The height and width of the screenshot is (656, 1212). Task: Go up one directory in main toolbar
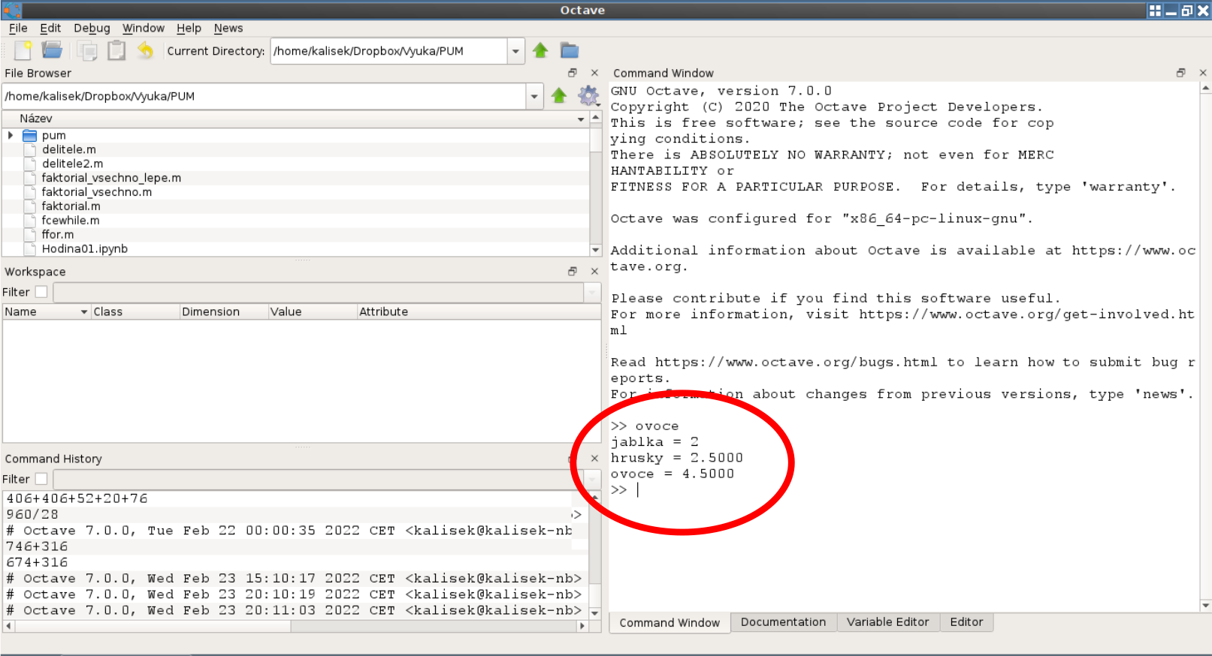tap(540, 50)
